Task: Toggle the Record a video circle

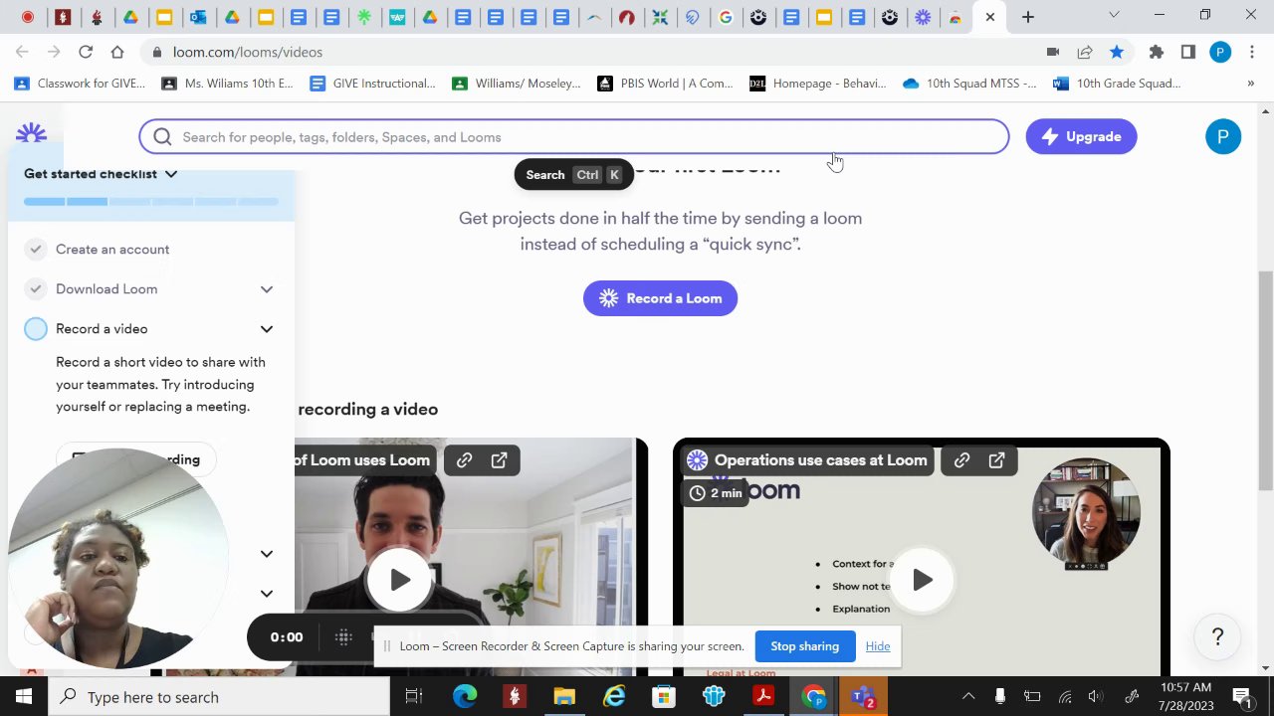Action: click(36, 328)
